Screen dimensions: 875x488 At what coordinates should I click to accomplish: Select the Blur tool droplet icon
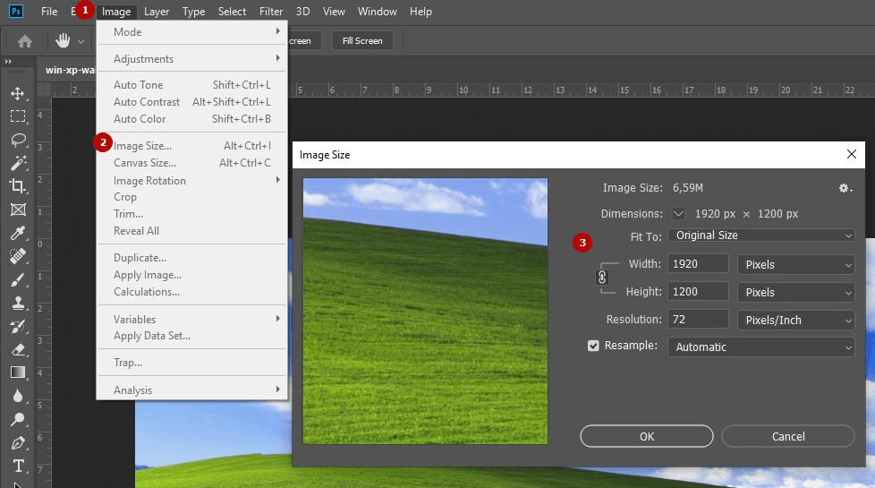pyautogui.click(x=17, y=396)
